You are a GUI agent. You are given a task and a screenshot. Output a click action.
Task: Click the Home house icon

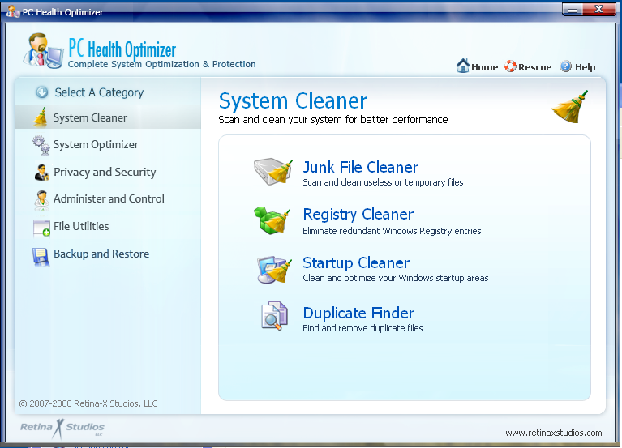463,66
